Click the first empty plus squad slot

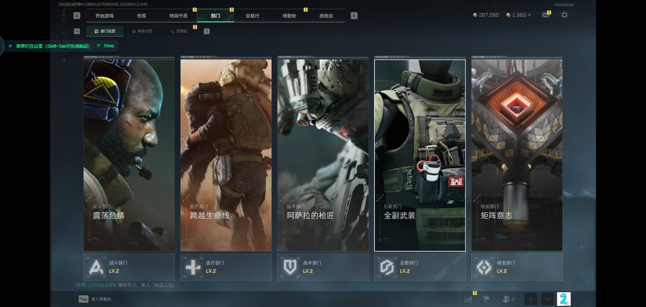[x=531, y=299]
